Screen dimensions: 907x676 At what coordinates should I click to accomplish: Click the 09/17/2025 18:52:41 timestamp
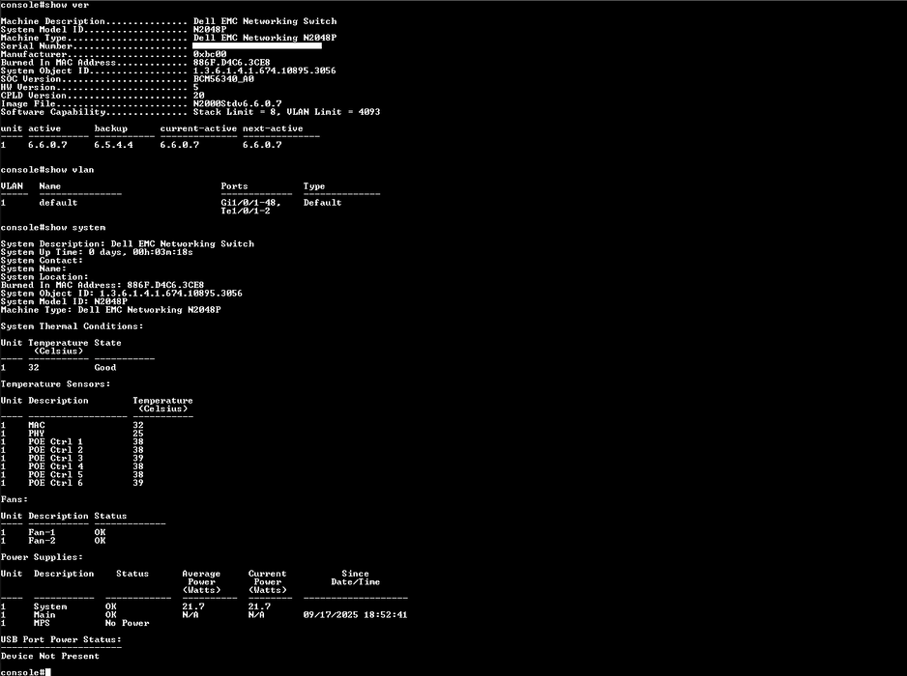pyautogui.click(x=355, y=614)
